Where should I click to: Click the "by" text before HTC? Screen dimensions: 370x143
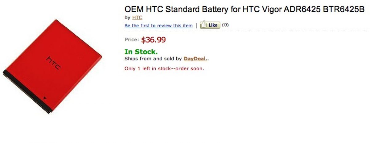[127, 17]
